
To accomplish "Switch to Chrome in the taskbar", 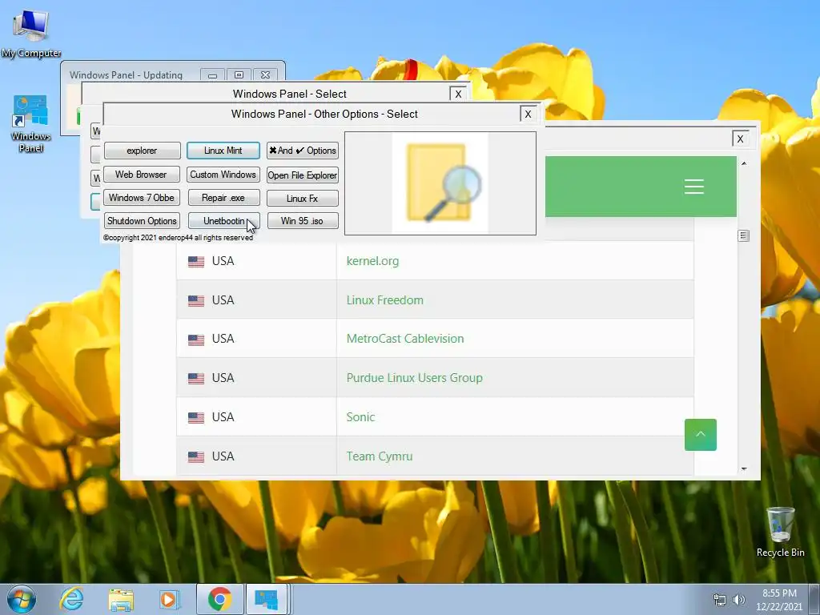I will click(219, 599).
